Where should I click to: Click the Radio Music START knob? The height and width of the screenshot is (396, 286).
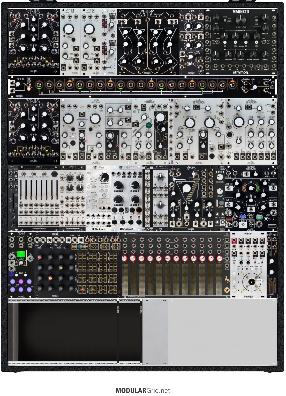220,191
